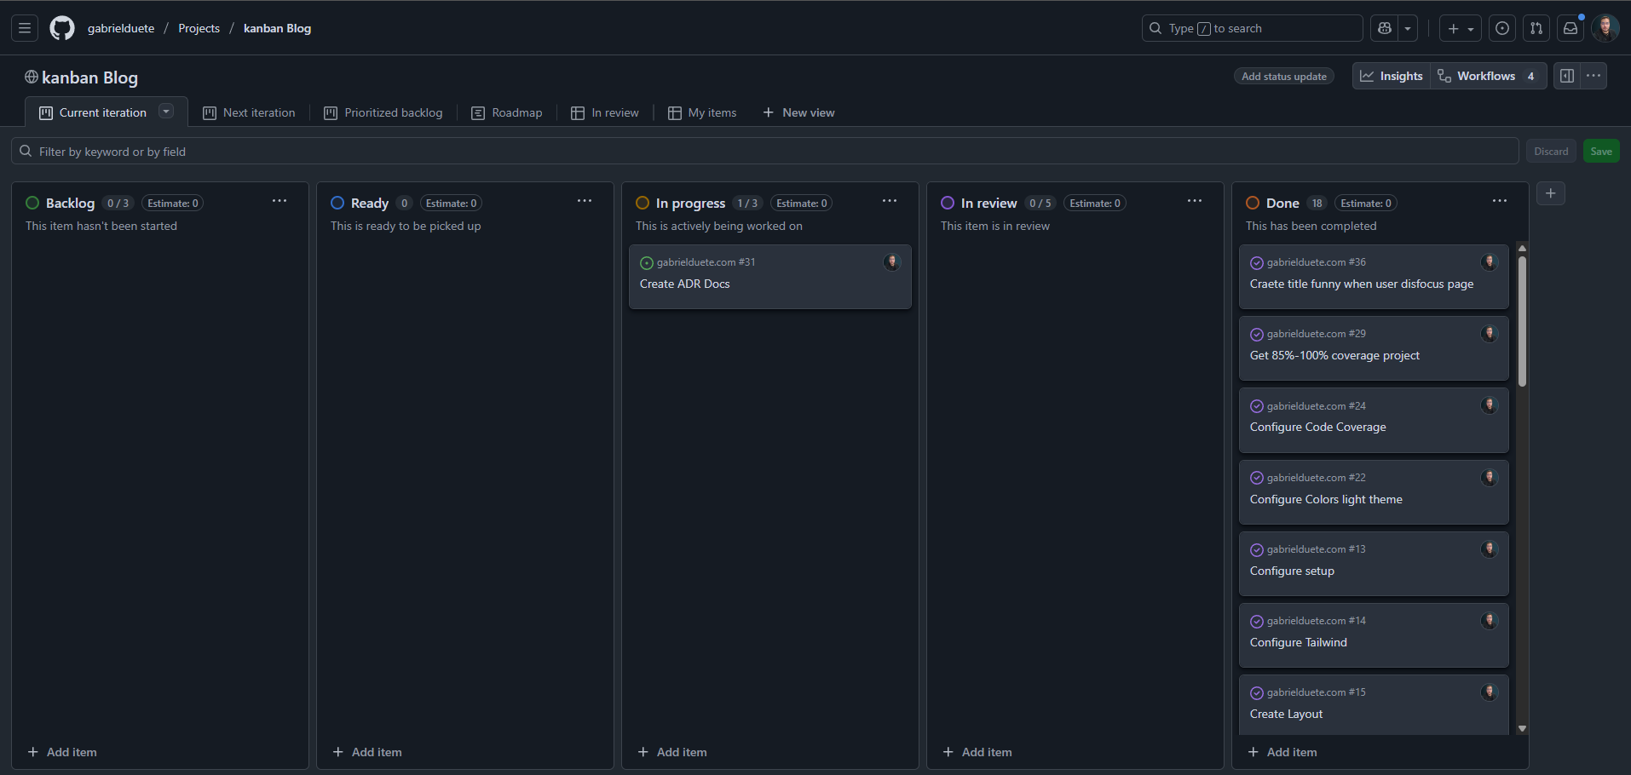Toggle the side panel icon near Workflows

(1566, 76)
